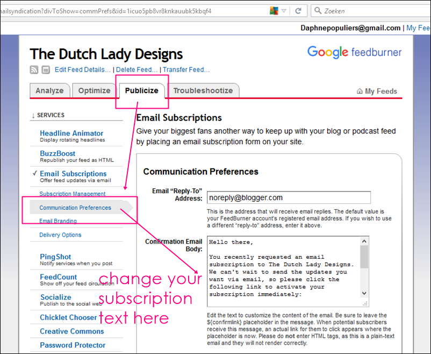
Task: Click textarea scrollbar down arrow
Action: point(364,293)
